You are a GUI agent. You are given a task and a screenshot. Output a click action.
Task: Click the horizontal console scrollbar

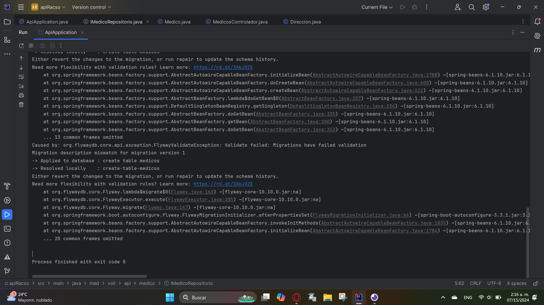click(x=89, y=276)
